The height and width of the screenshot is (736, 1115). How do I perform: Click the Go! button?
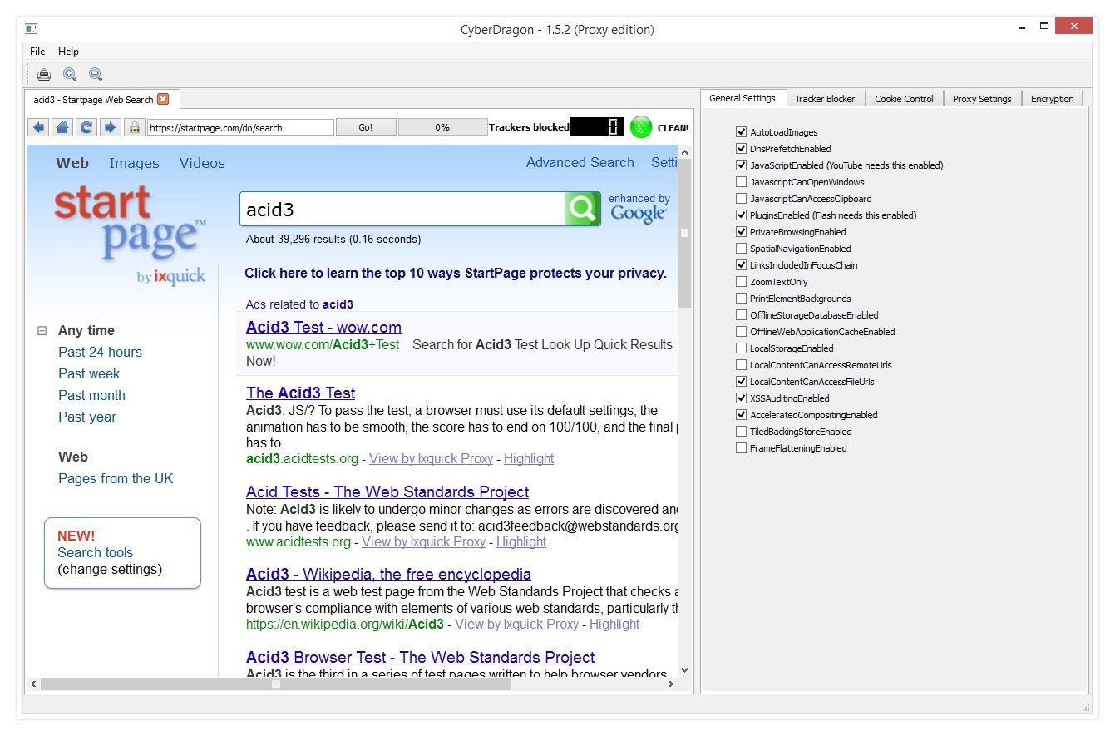coord(366,127)
